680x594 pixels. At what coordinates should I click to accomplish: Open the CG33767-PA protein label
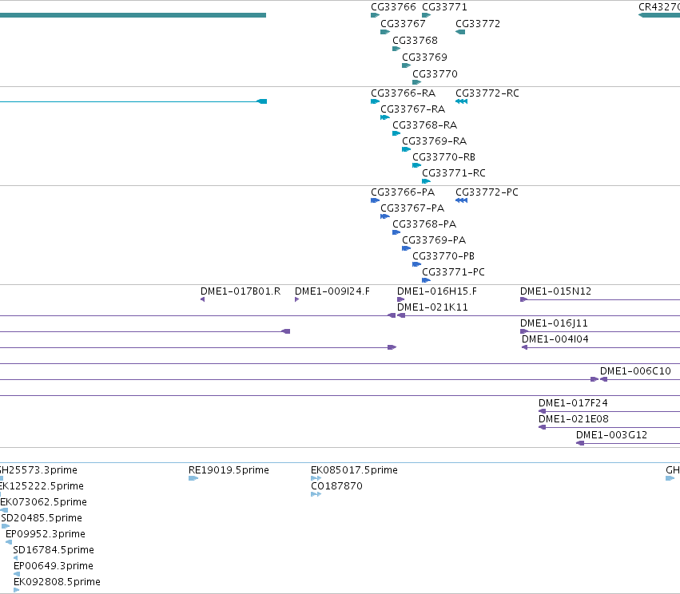(412, 208)
